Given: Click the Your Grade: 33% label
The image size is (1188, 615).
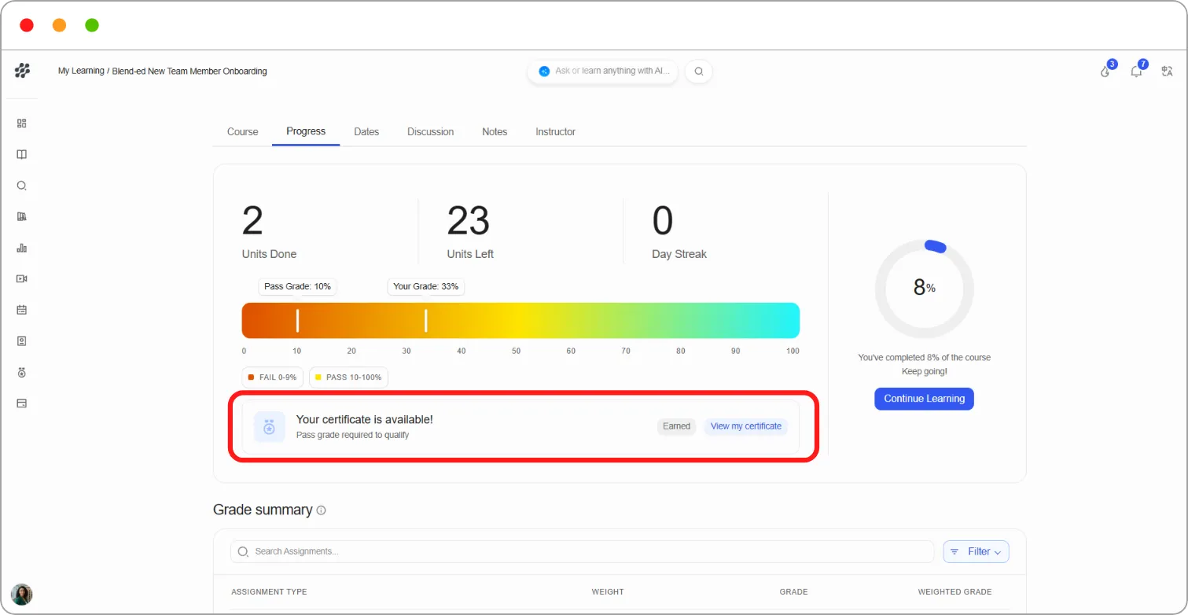Looking at the screenshot, I should pyautogui.click(x=425, y=286).
